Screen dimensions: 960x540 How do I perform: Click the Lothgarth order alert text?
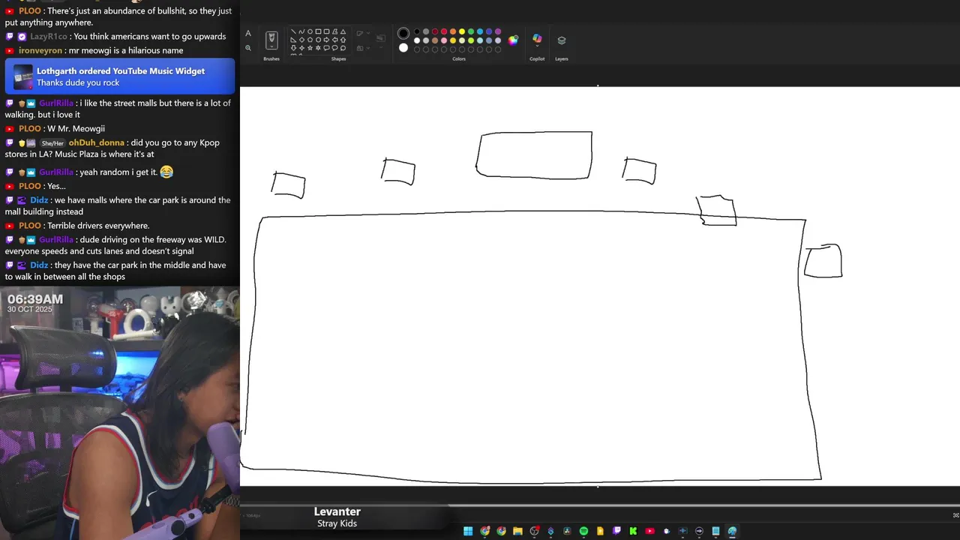click(121, 71)
